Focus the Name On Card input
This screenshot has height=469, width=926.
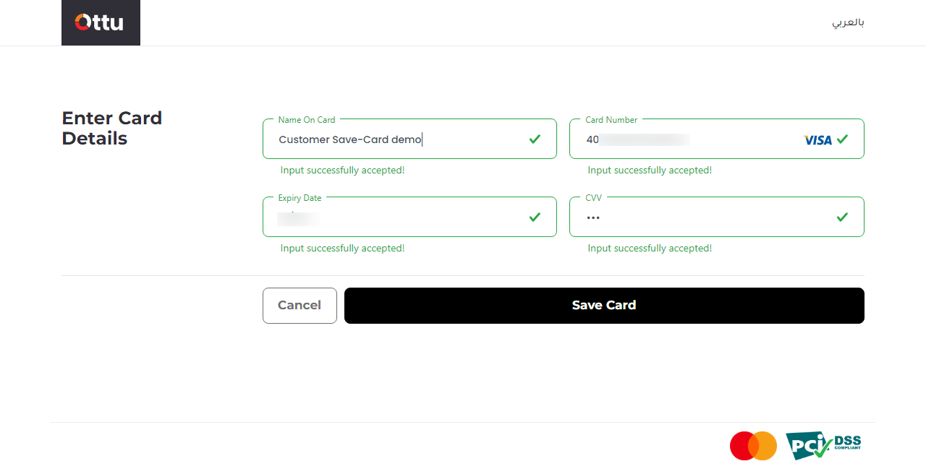tap(398, 139)
